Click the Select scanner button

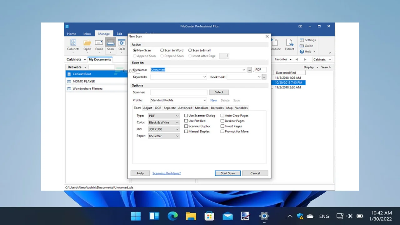[219, 92]
